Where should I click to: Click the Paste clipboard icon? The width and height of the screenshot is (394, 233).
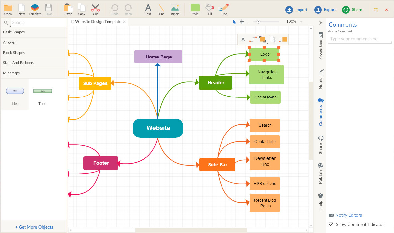coord(68,8)
